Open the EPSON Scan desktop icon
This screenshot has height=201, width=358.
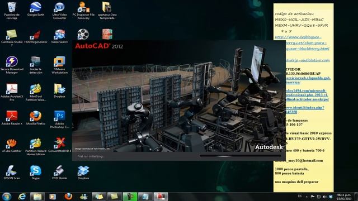(12, 173)
